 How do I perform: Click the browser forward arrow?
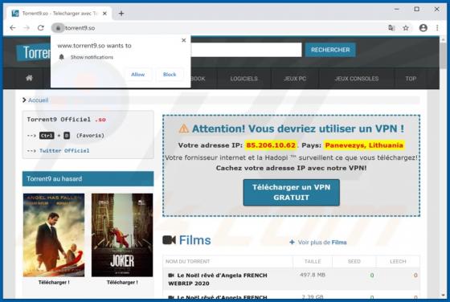coord(27,28)
